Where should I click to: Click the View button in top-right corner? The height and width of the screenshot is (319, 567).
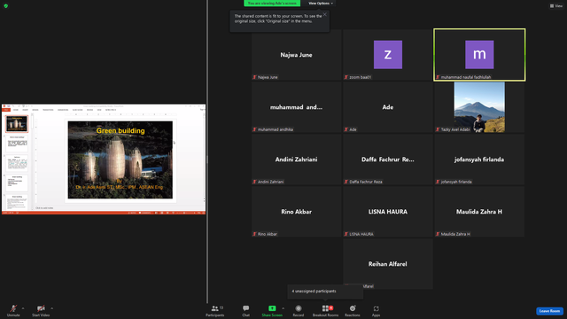click(x=556, y=6)
